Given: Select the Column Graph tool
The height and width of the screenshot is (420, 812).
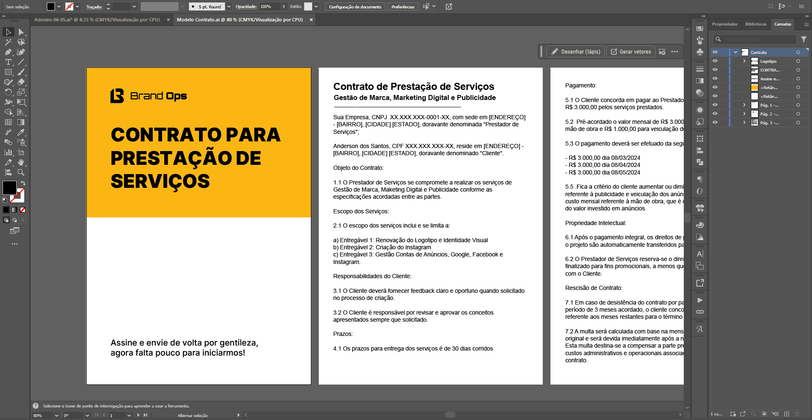Looking at the screenshot, I should tap(8, 153).
